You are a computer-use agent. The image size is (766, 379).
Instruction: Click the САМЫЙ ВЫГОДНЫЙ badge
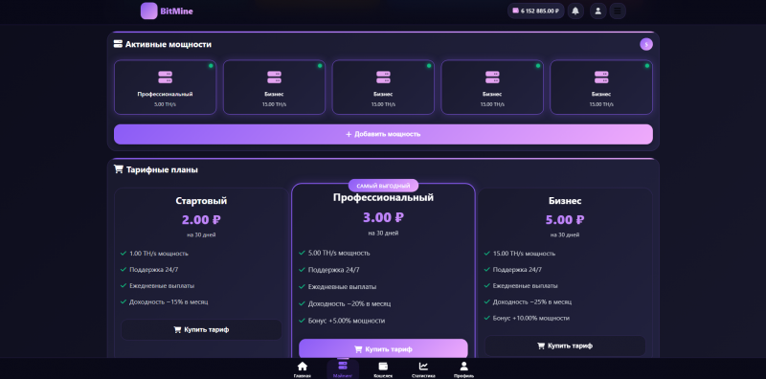pyautogui.click(x=384, y=186)
